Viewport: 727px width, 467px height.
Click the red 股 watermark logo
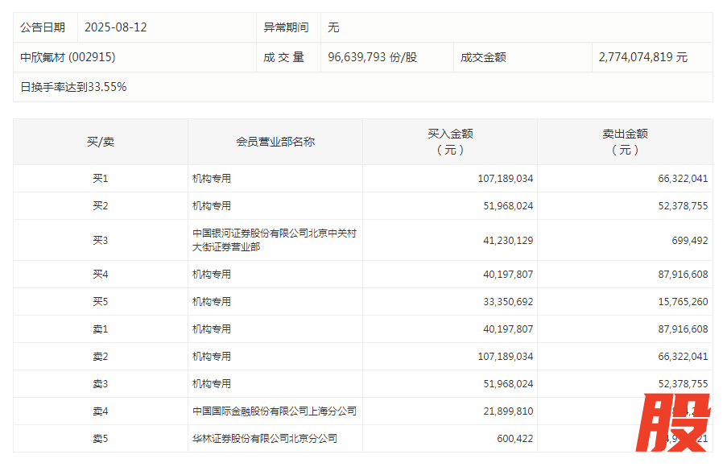pyautogui.click(x=673, y=423)
